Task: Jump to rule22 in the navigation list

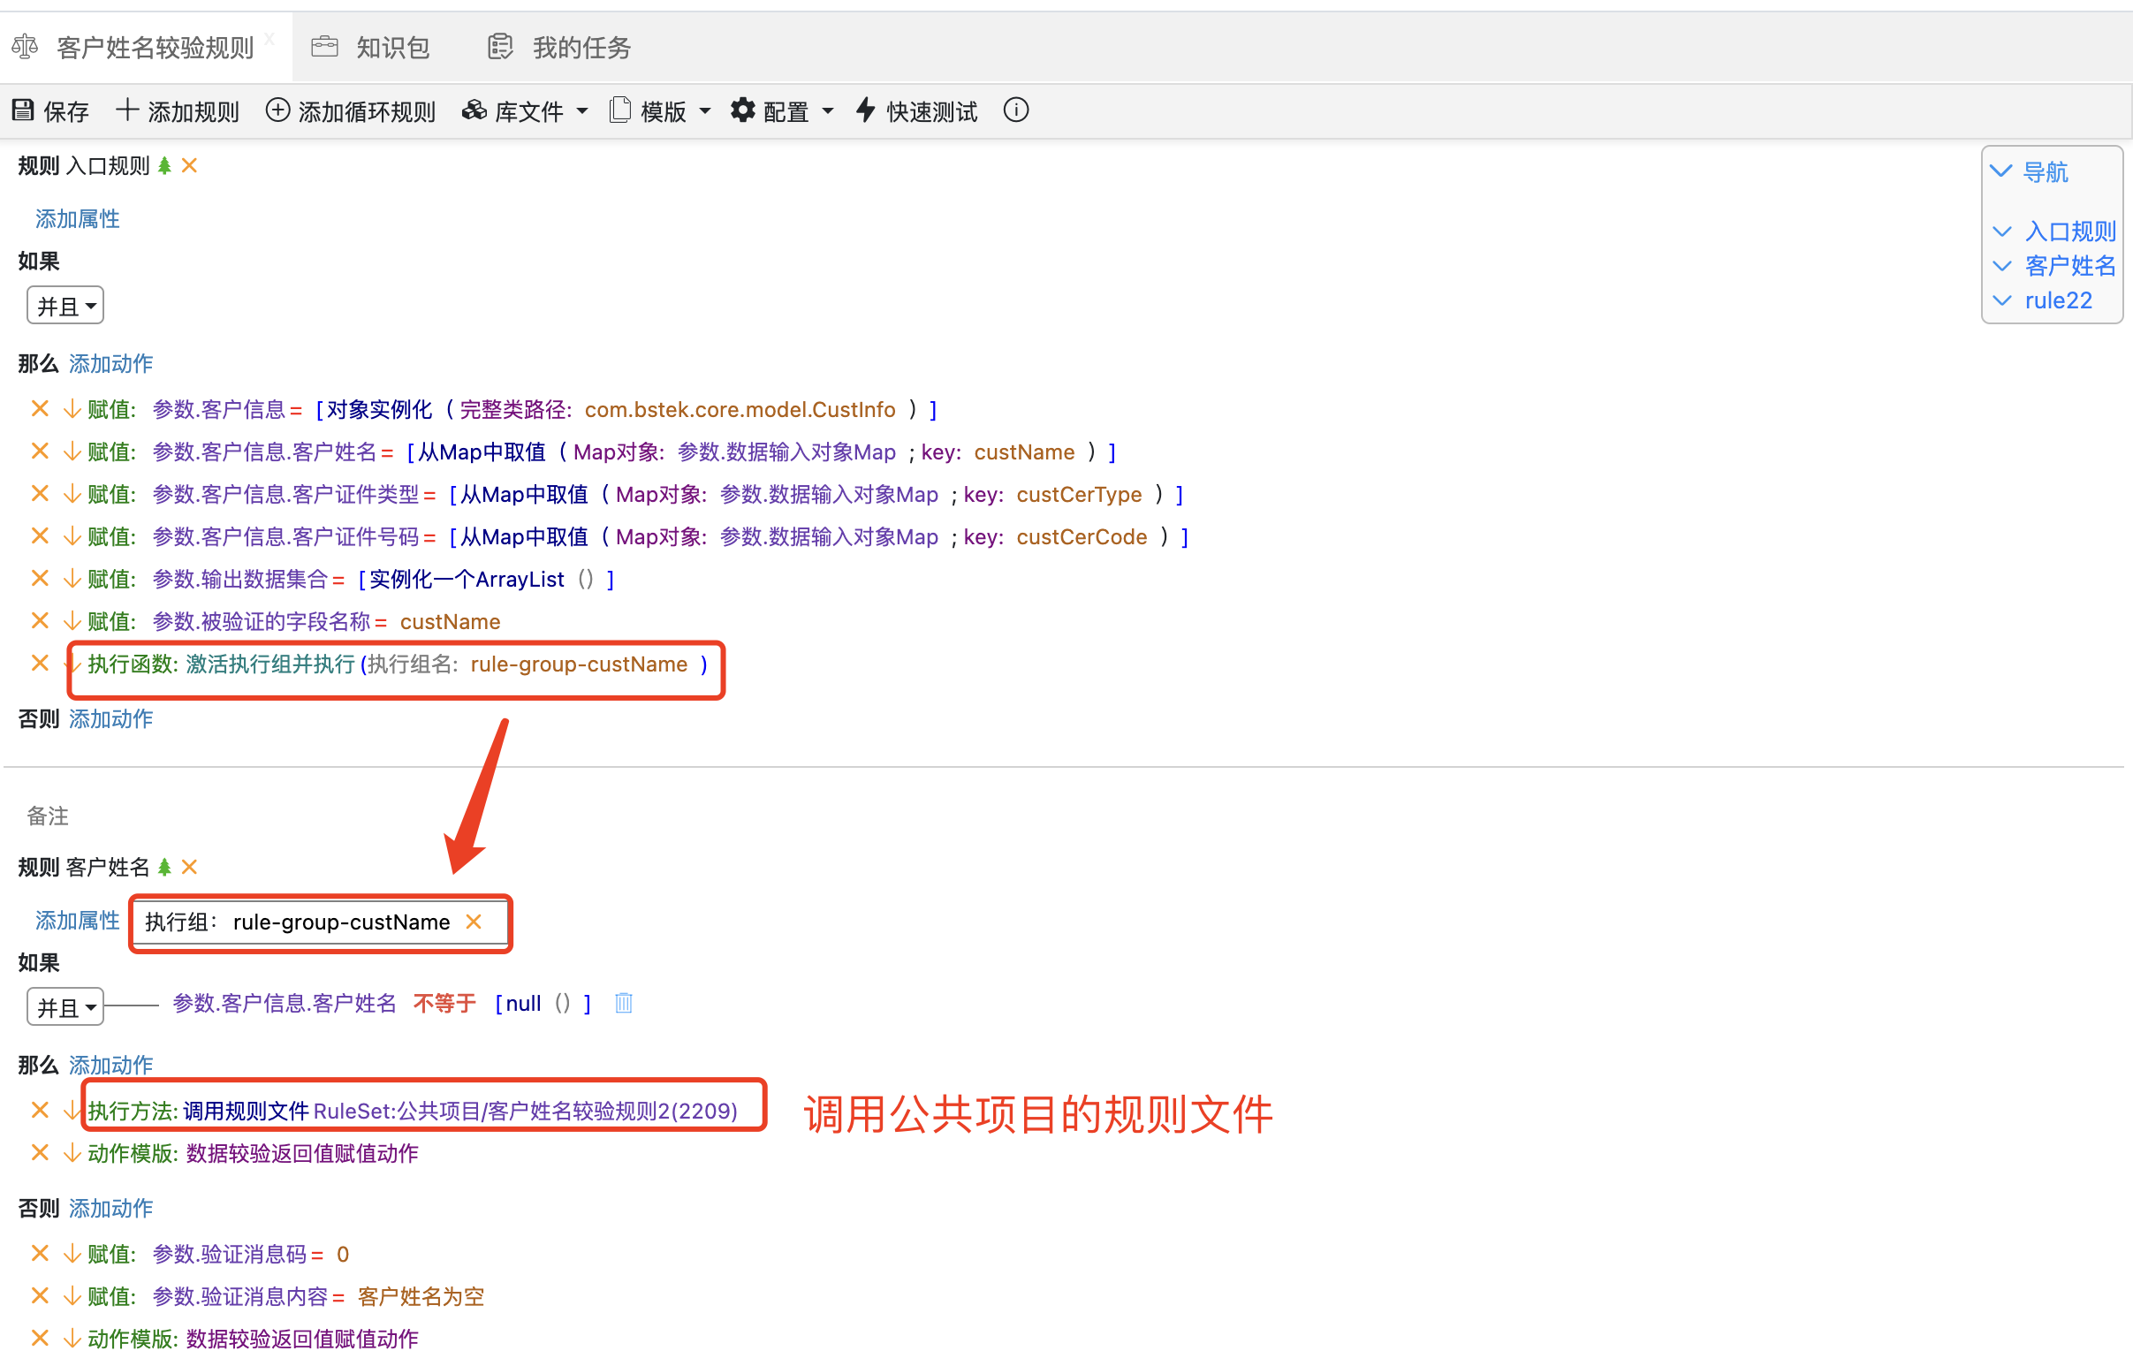Action: [2058, 300]
